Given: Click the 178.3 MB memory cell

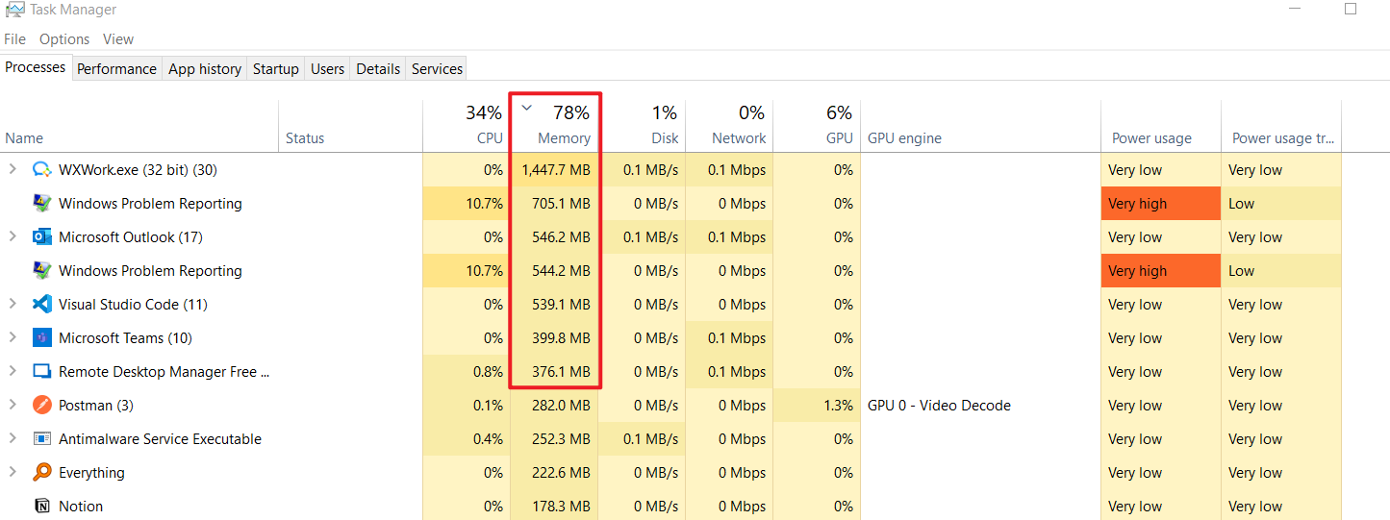Looking at the screenshot, I should [x=554, y=507].
